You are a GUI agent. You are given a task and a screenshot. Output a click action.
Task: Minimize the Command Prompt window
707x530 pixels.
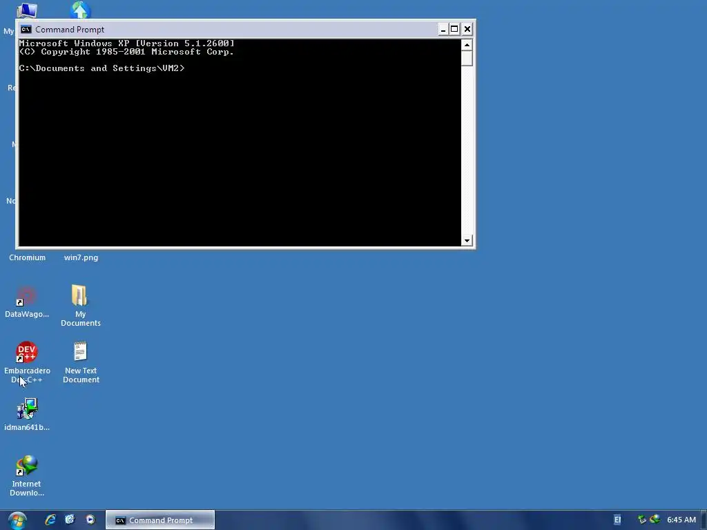[443, 29]
